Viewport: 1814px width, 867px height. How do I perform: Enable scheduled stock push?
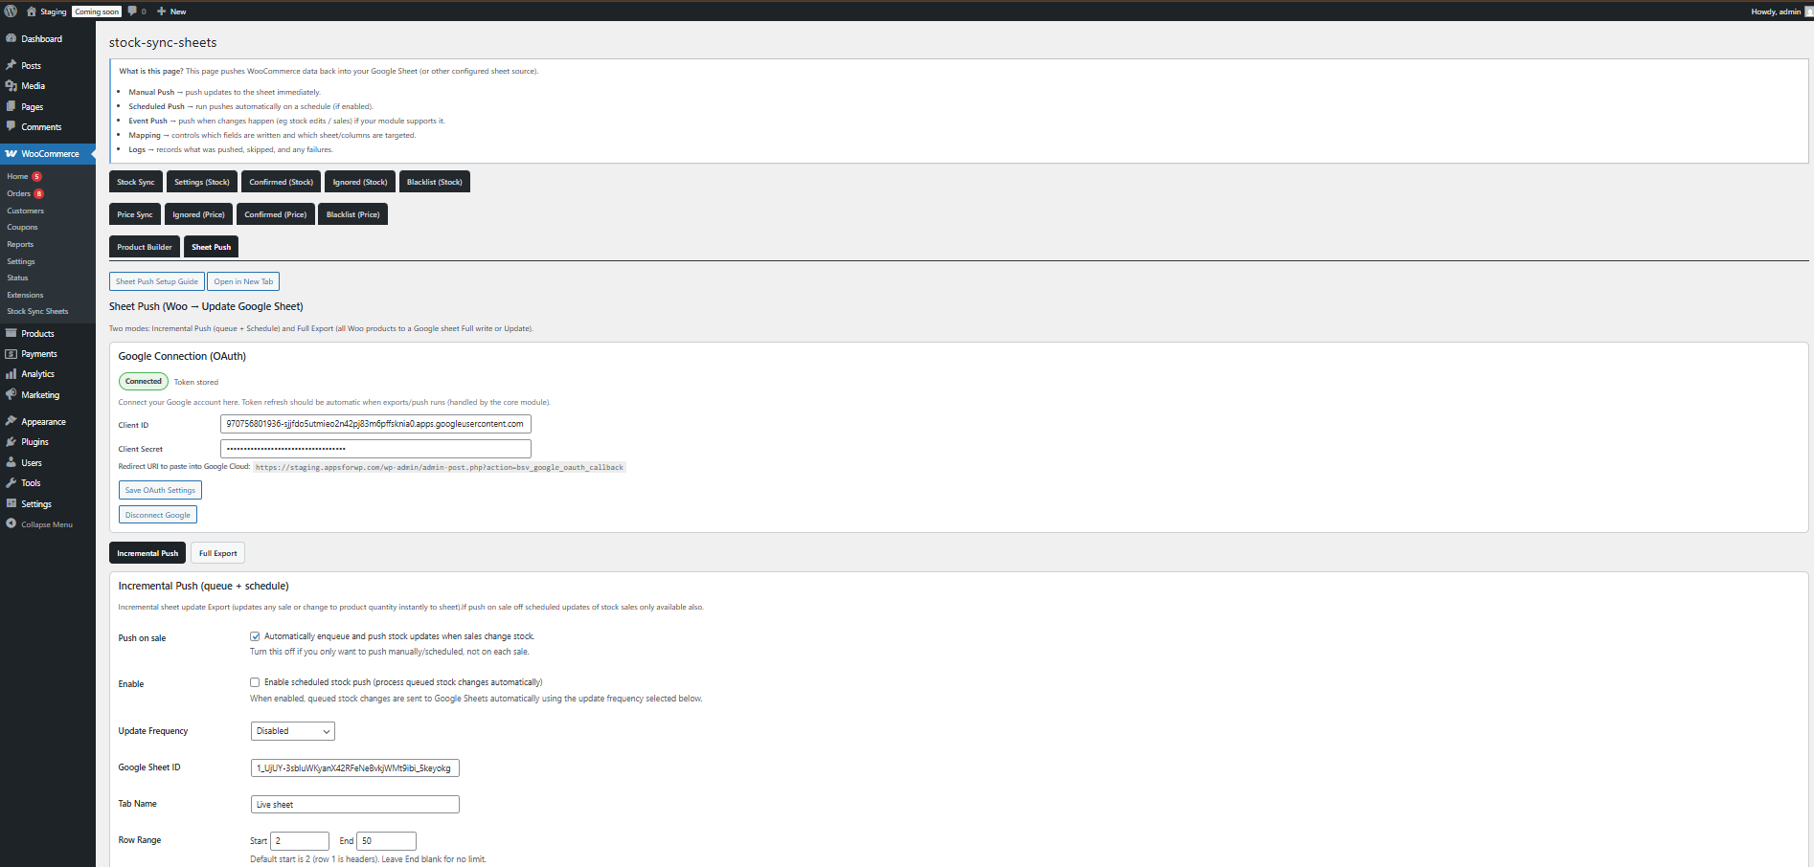pos(255,682)
